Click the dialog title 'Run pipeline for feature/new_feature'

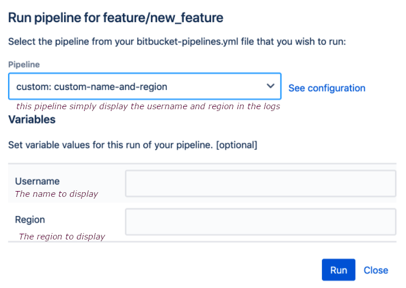[116, 18]
